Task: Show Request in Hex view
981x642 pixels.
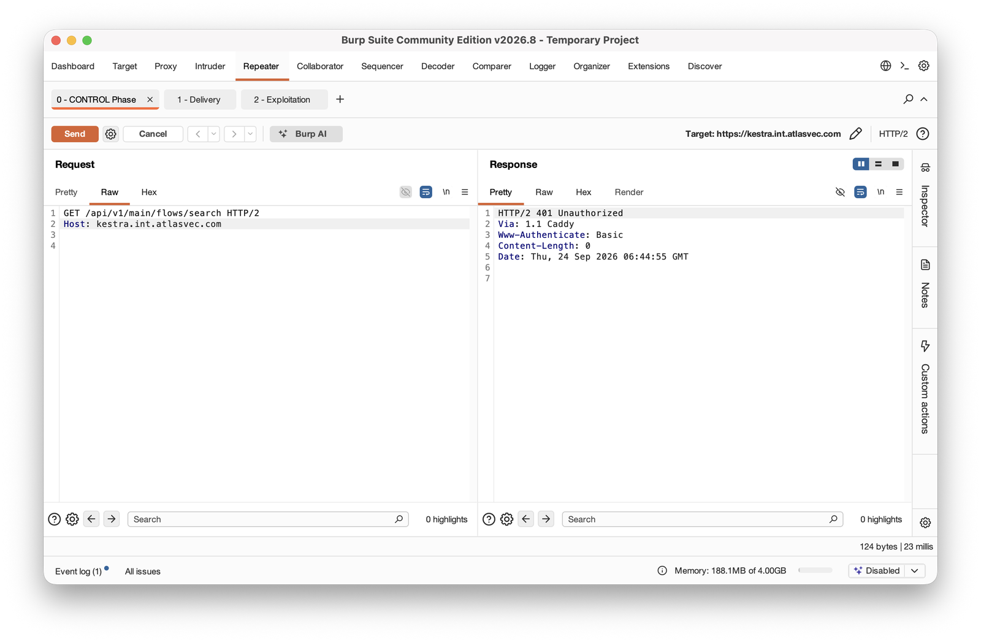Action: point(149,192)
